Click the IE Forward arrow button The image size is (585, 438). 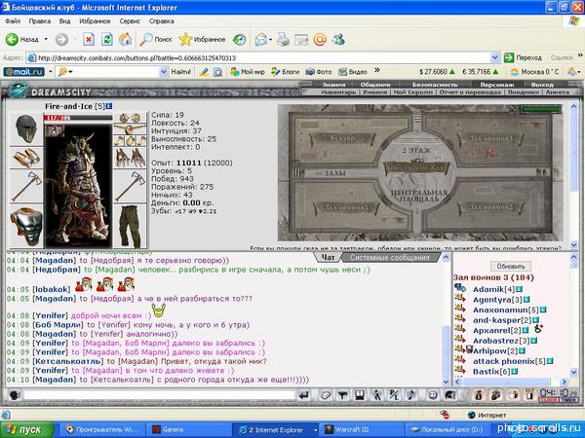(62, 39)
